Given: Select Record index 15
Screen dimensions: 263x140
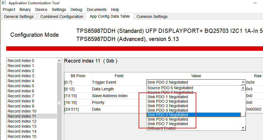Looking at the screenshot, I should point(32,136).
